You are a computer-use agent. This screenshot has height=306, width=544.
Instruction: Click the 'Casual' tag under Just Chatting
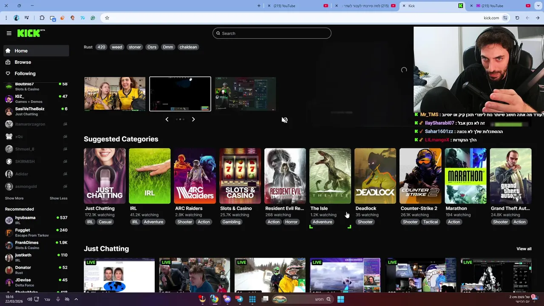pos(105,222)
